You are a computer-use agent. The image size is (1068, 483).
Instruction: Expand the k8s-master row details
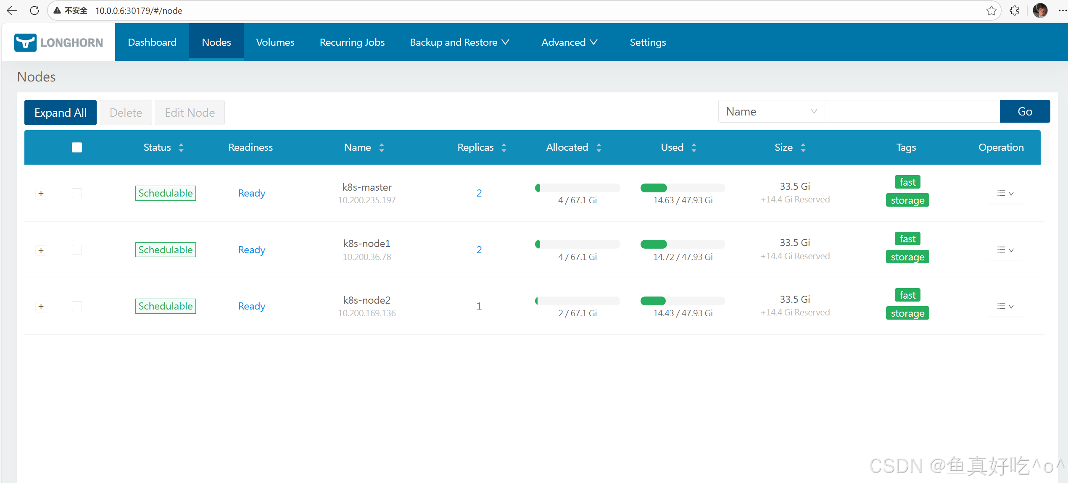(x=41, y=194)
